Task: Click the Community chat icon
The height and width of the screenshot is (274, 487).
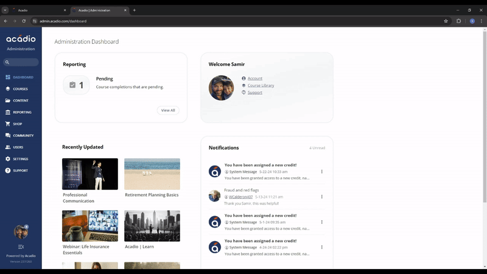Action: point(8,135)
